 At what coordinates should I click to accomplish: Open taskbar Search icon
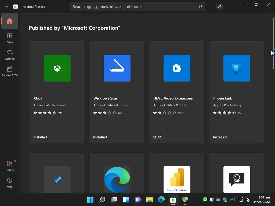(x=102, y=199)
